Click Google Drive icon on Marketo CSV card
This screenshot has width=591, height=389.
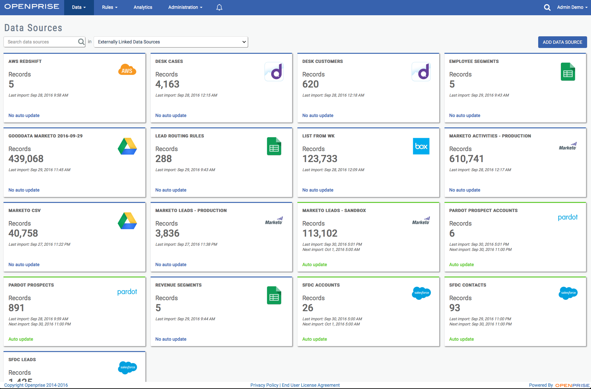point(127,221)
